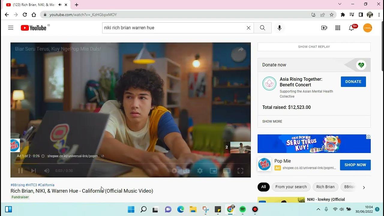Screen dimensions: 384x216
Task: Switch to miniplayer mode
Action: [x=213, y=171]
